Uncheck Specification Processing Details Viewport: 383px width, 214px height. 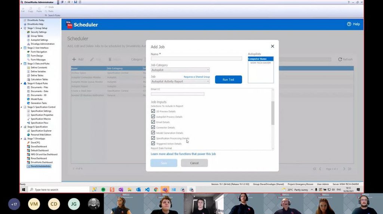point(153,138)
